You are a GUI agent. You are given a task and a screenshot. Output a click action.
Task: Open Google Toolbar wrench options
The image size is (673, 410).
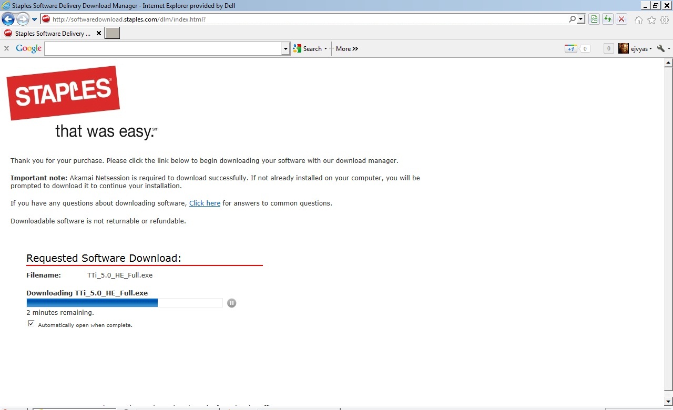pos(661,48)
